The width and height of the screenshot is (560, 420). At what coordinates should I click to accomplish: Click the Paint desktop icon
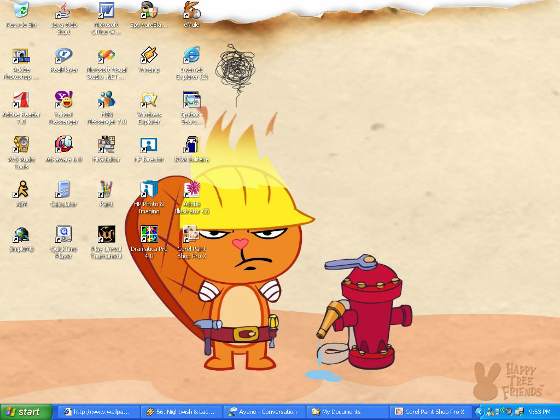click(106, 194)
